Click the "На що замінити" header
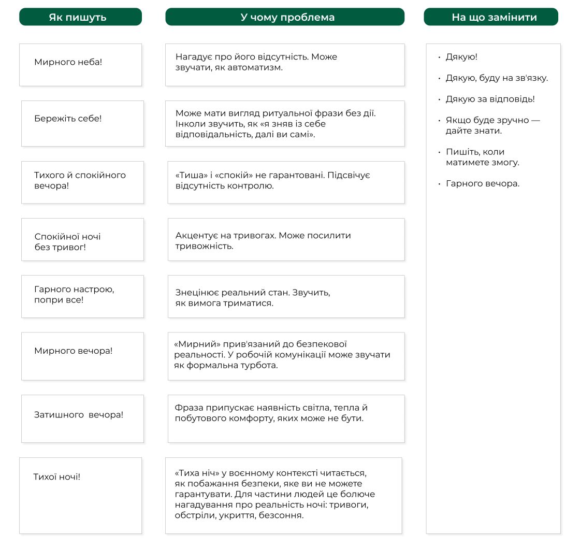 (x=491, y=17)
